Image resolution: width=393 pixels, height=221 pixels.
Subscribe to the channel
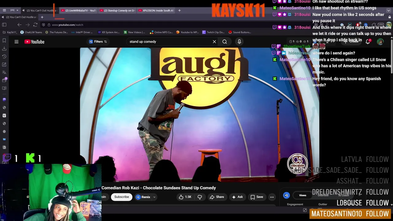122,197
